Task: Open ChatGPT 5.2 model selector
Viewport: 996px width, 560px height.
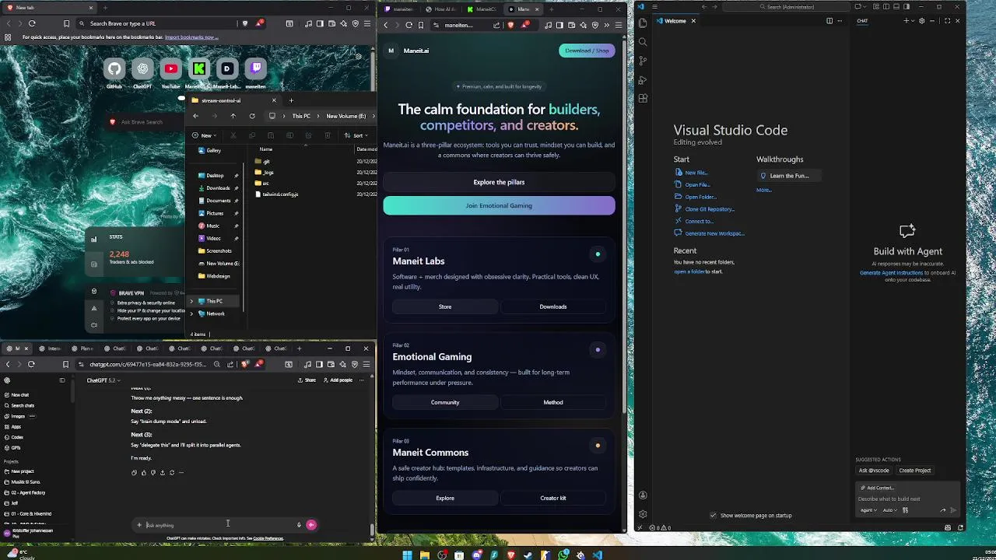Action: tap(103, 380)
